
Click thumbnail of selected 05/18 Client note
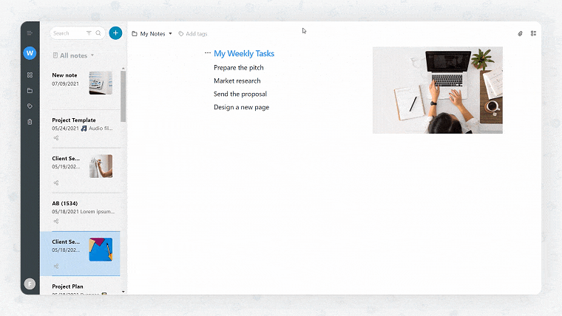tap(101, 250)
